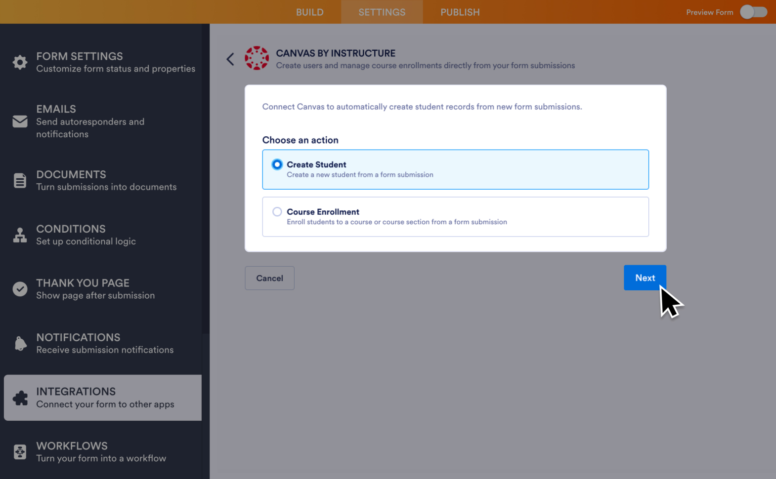This screenshot has width=776, height=479.
Task: Click 'Enroll students to a course' description text
Action: [x=397, y=222]
